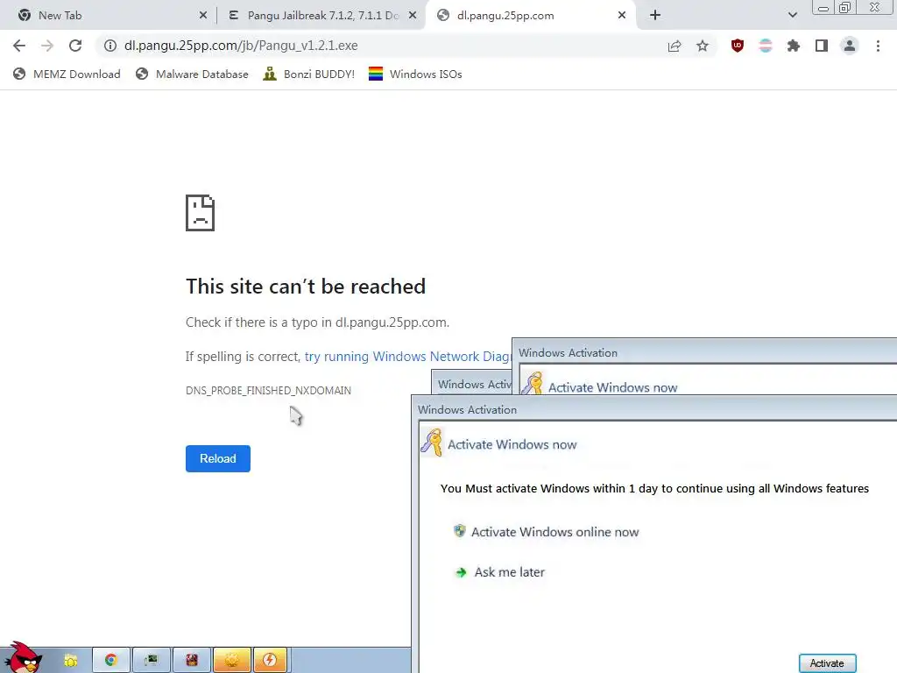Open the orange gear taskbar app
Viewport: 897px width, 673px height.
pyautogui.click(x=231, y=661)
